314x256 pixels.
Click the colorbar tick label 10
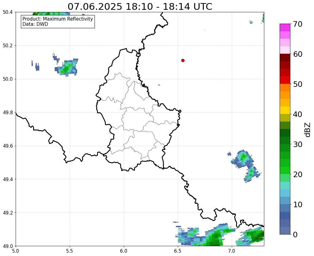pyautogui.click(x=298, y=204)
